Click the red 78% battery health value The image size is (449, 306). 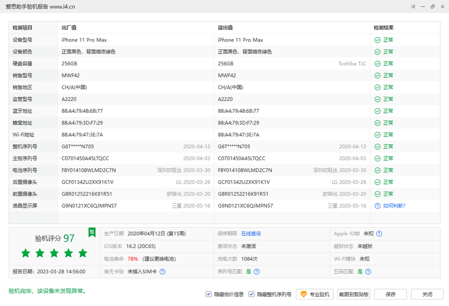coord(133,259)
